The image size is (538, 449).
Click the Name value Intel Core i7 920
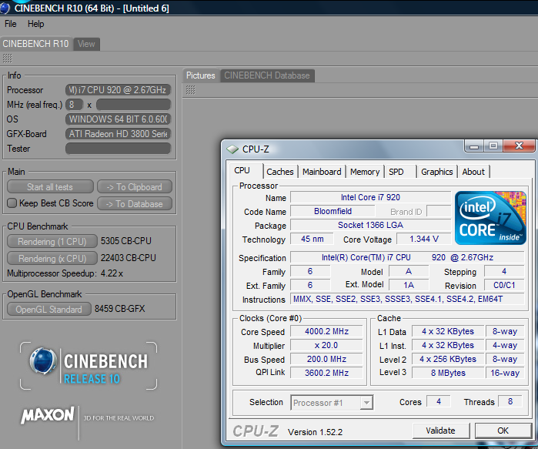pyautogui.click(x=370, y=197)
